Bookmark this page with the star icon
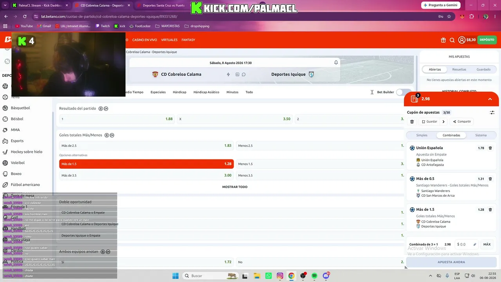 [x=449, y=16]
